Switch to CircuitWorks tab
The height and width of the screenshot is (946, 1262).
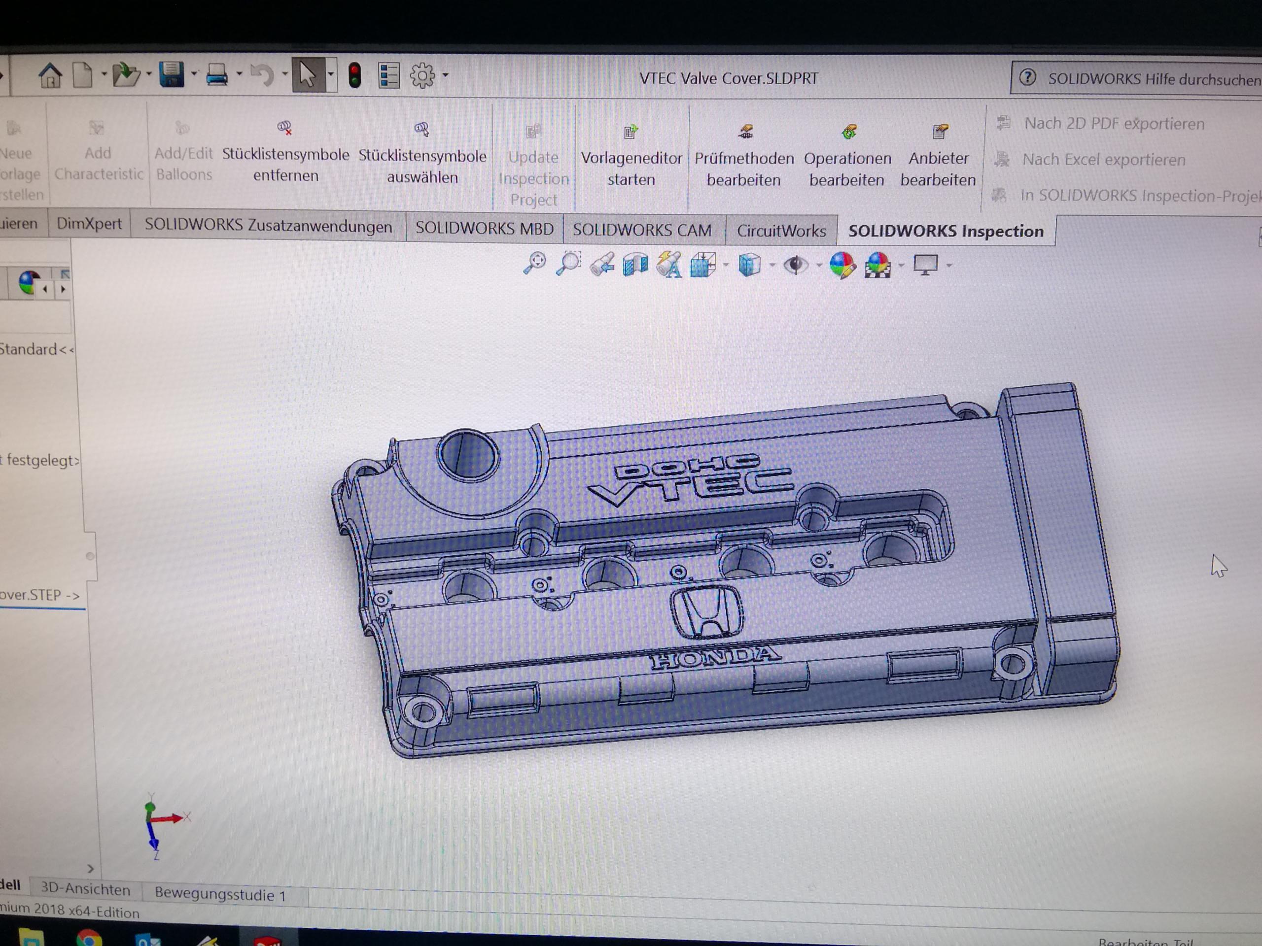[x=781, y=231]
